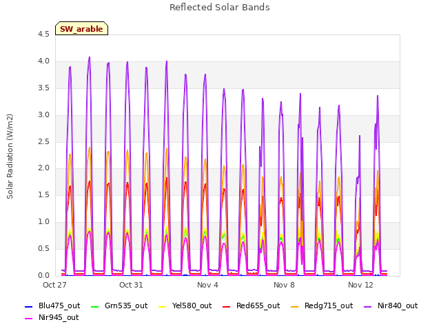Click the 1.5 y-axis tick label
This screenshot has width=441, height=331.
pyautogui.click(x=43, y=195)
